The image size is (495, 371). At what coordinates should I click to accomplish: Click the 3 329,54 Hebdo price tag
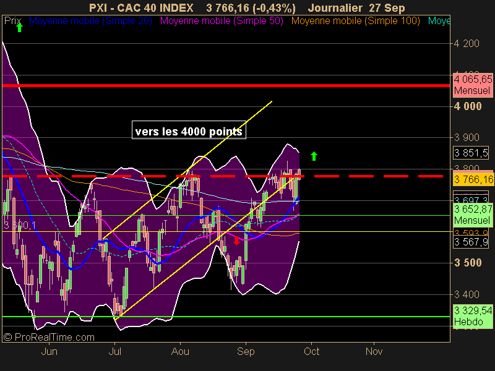(x=473, y=317)
